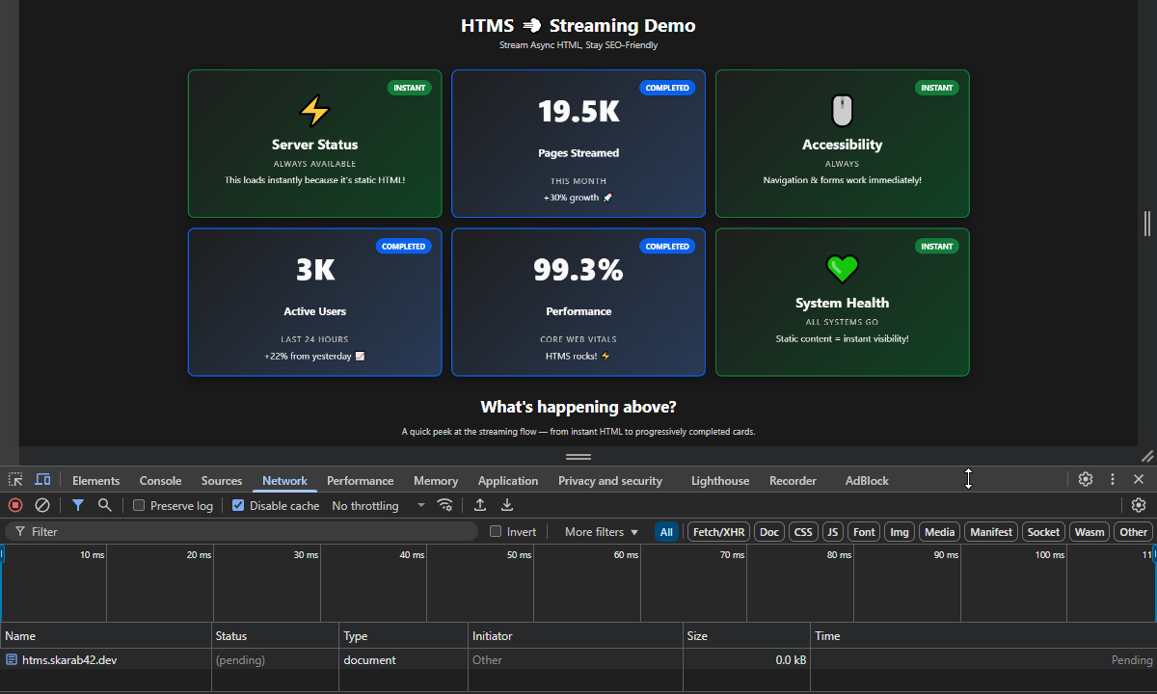
Task: Import a HAR file
Action: [x=479, y=504]
